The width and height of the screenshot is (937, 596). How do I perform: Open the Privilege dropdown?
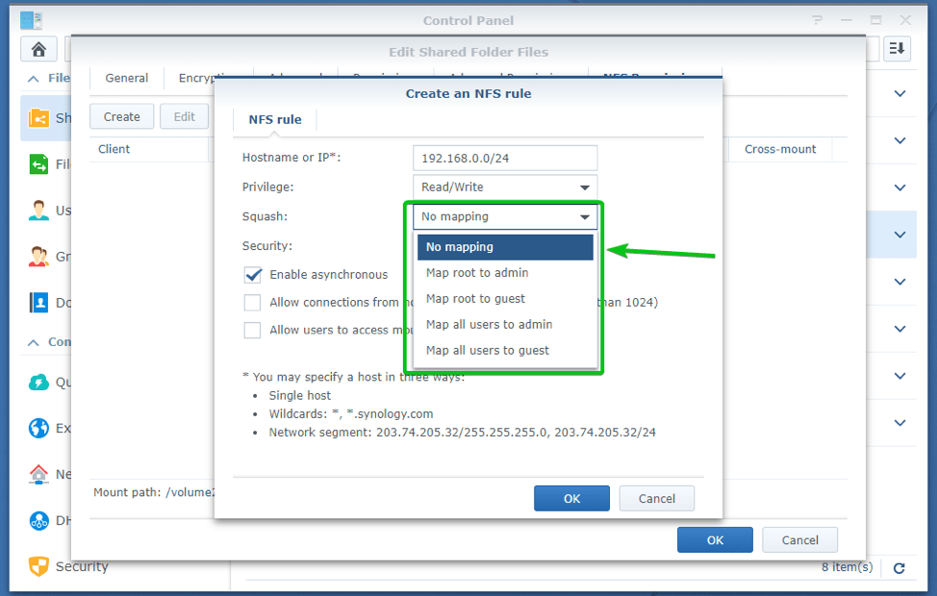click(x=504, y=186)
